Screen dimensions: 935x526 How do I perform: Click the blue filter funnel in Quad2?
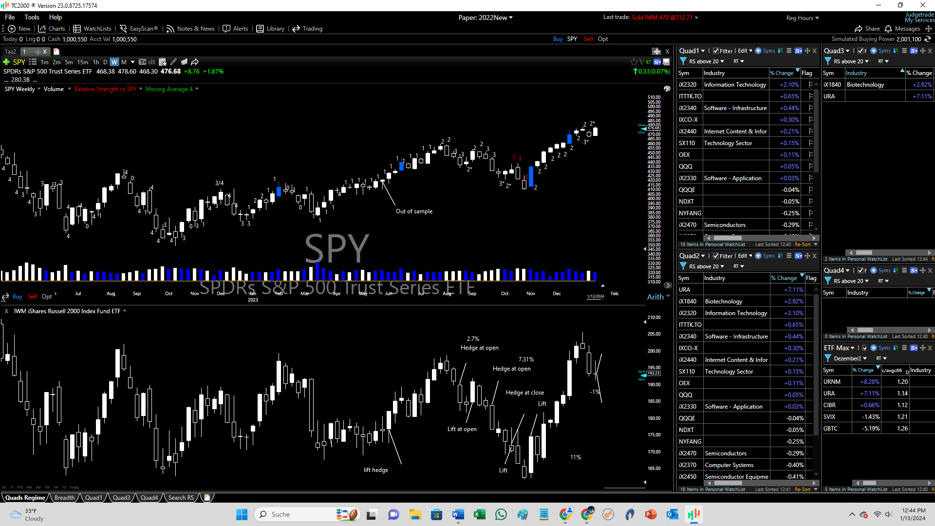[683, 266]
